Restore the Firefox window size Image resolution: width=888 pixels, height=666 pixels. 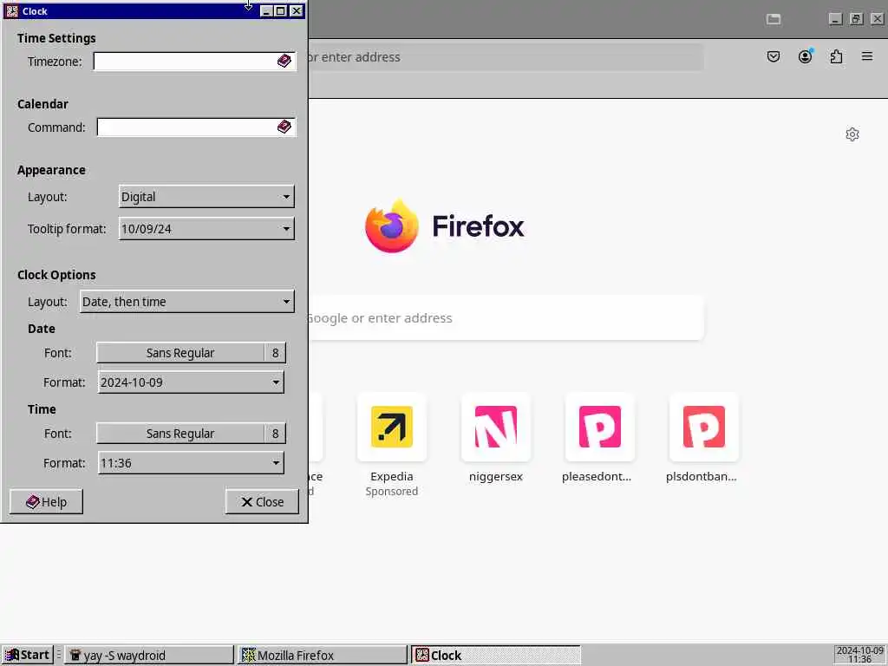pyautogui.click(x=856, y=19)
